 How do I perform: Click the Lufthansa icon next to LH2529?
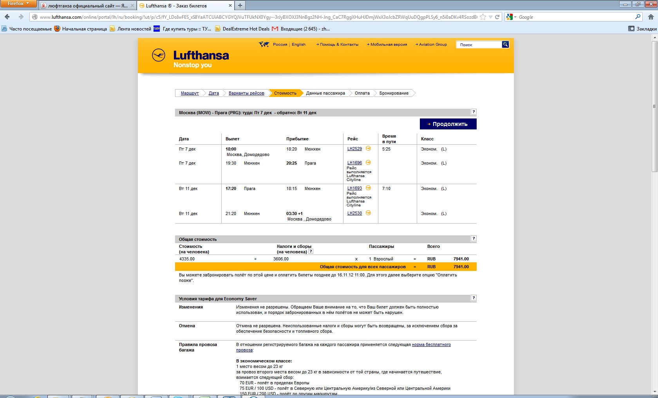pos(368,149)
